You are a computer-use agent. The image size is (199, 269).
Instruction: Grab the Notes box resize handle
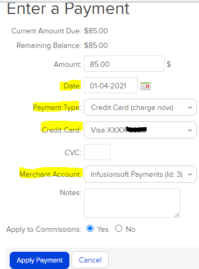tap(177, 215)
